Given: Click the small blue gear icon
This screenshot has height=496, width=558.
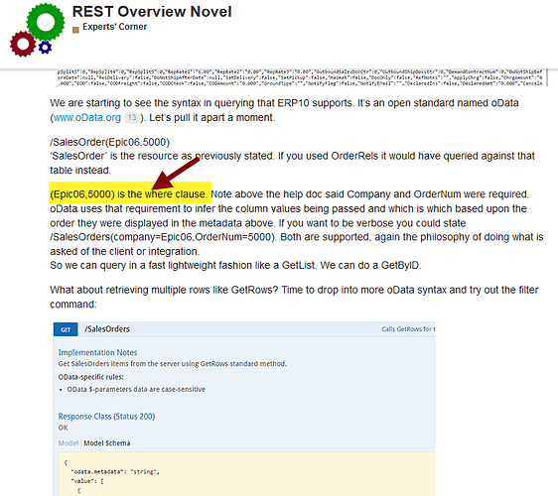Looking at the screenshot, I should (x=45, y=47).
